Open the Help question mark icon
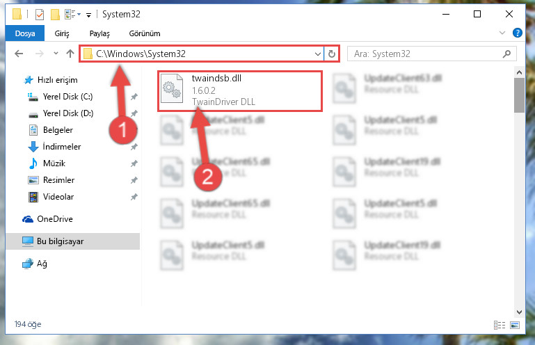The image size is (535, 345). point(517,33)
